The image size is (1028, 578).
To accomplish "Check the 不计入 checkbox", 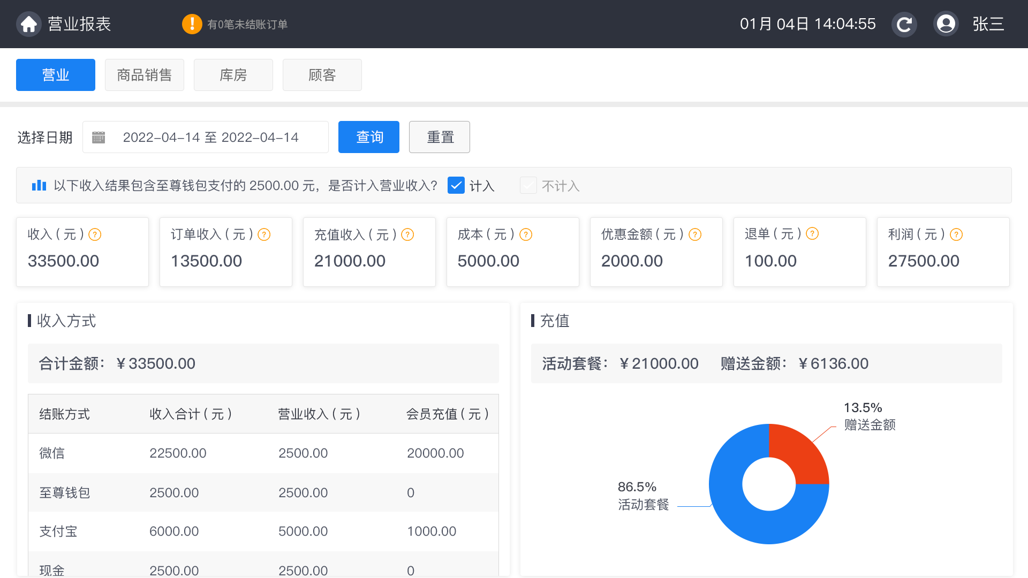I will [x=528, y=186].
